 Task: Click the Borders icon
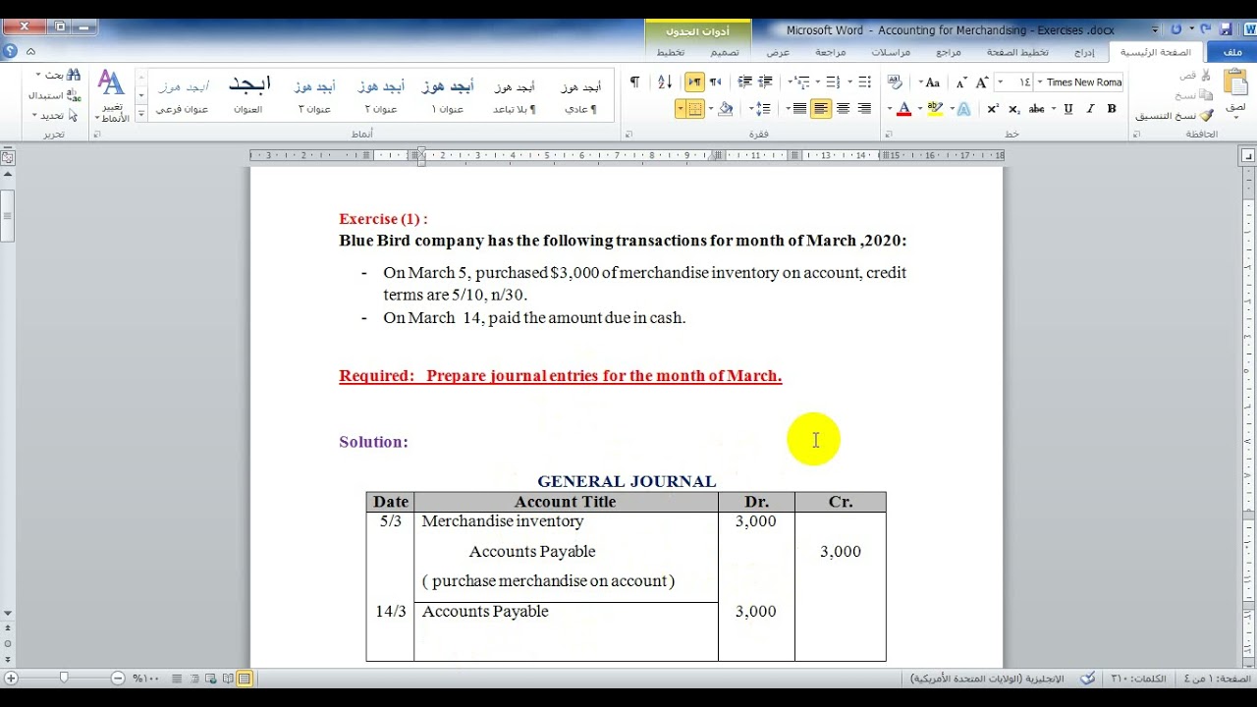point(695,109)
